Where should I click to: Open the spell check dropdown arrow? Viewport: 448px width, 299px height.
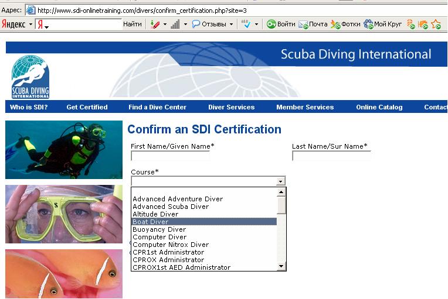(256, 25)
